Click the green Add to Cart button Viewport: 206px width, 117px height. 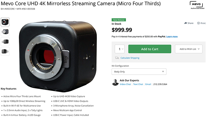[x=149, y=49]
